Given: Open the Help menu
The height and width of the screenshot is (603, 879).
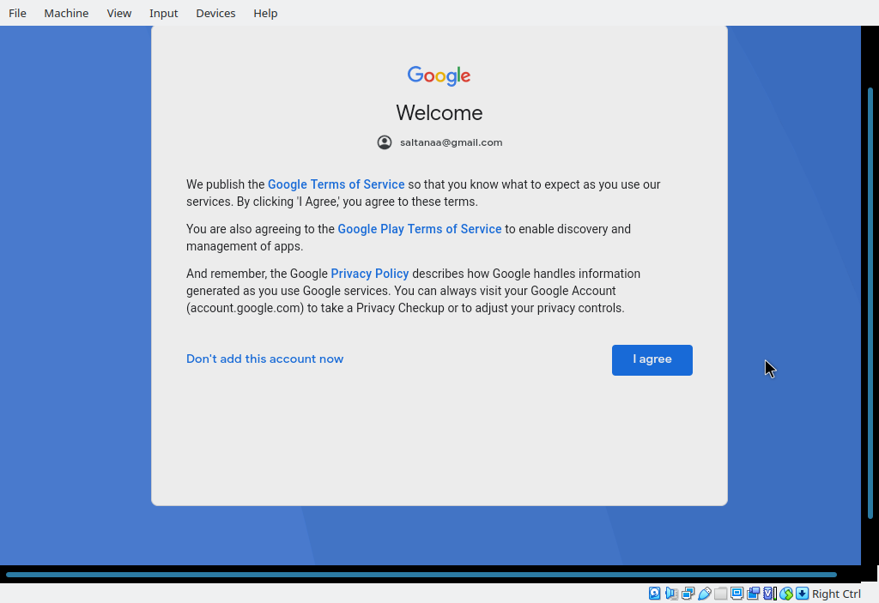Looking at the screenshot, I should tap(265, 13).
